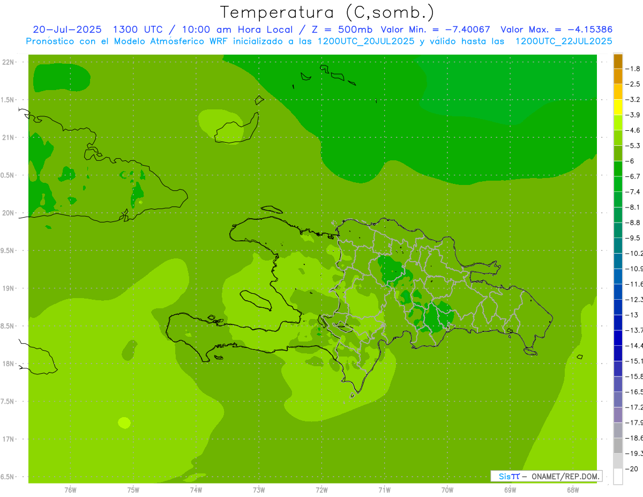Viewport: 643px width, 497px height.
Task: Click the '75W' longitude label
Action: 133,490
